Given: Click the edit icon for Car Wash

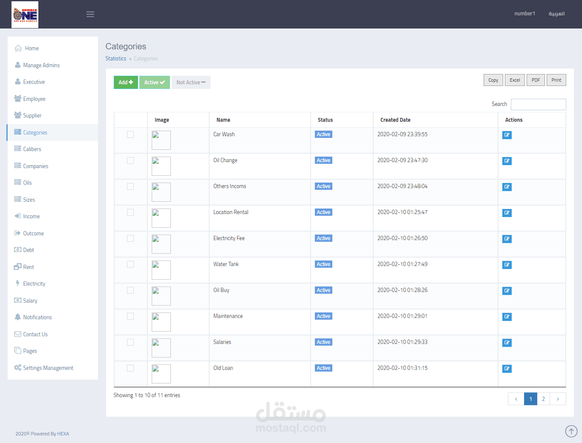Looking at the screenshot, I should tap(507, 135).
